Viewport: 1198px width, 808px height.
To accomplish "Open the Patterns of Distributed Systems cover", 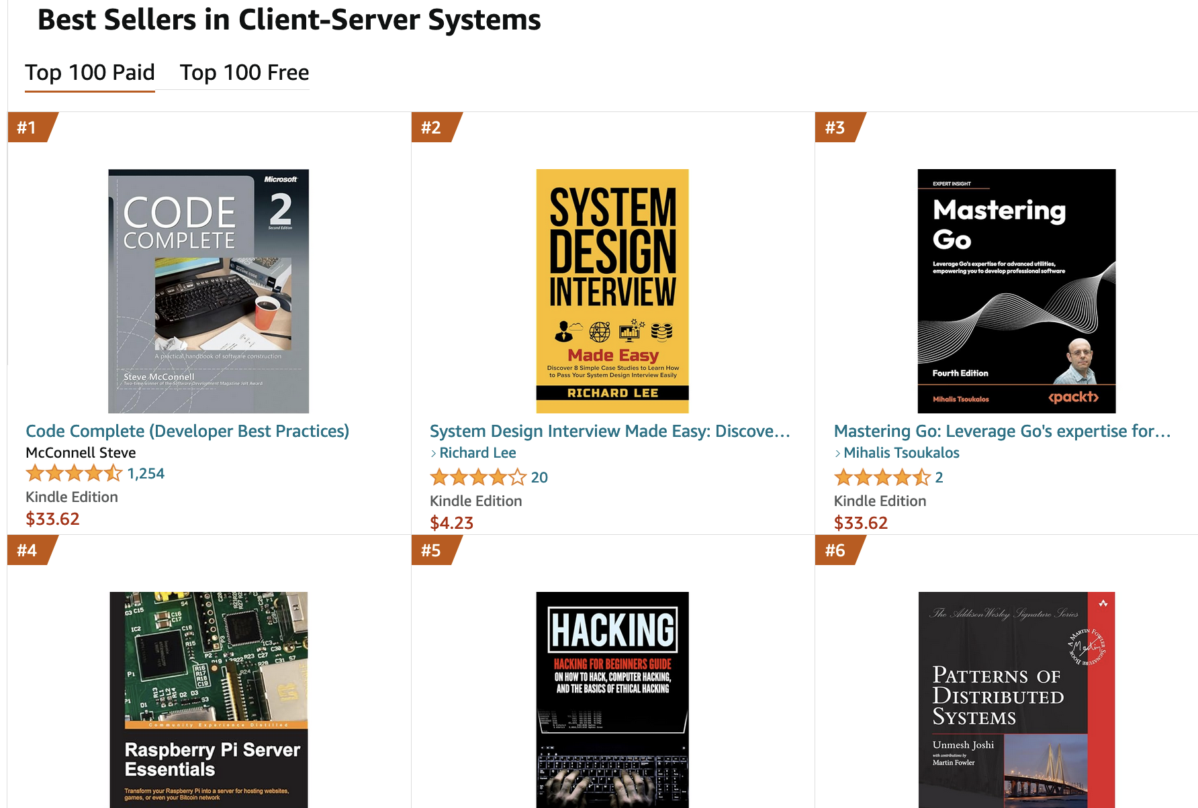I will click(1017, 700).
